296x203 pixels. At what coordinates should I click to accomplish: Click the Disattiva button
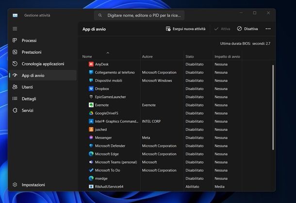click(x=247, y=29)
